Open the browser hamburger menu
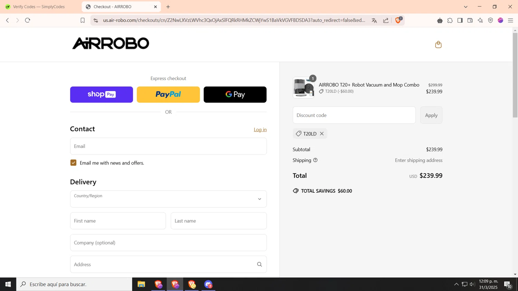 coord(510,20)
